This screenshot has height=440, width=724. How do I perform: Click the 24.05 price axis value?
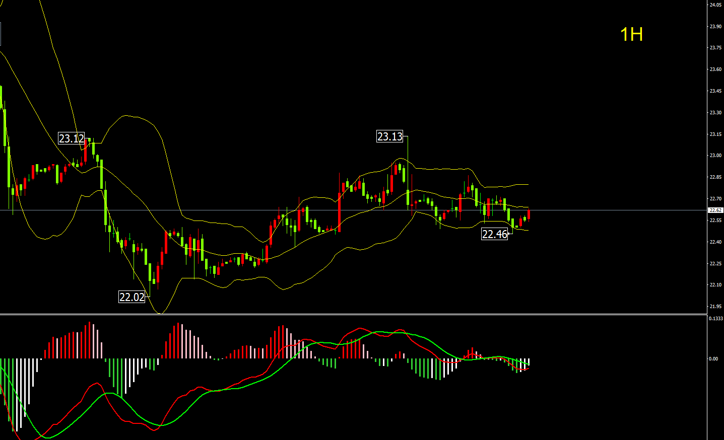tap(715, 5)
